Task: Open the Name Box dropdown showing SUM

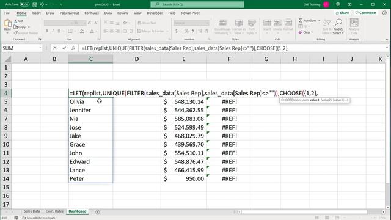Action: click(40, 48)
